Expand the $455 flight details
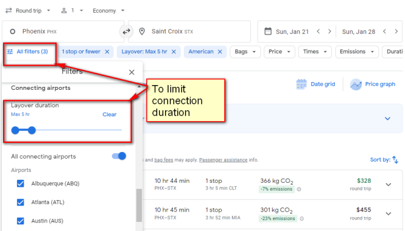 pyautogui.click(x=389, y=214)
